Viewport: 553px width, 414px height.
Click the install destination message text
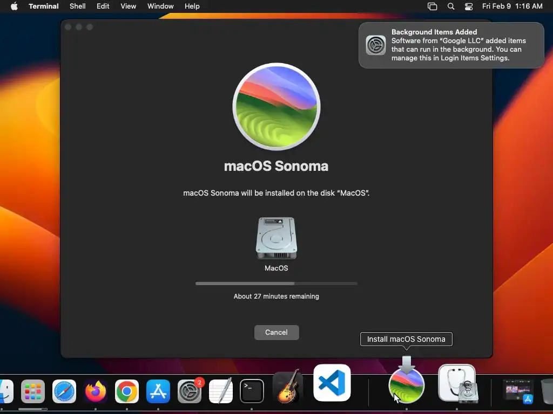[276, 193]
